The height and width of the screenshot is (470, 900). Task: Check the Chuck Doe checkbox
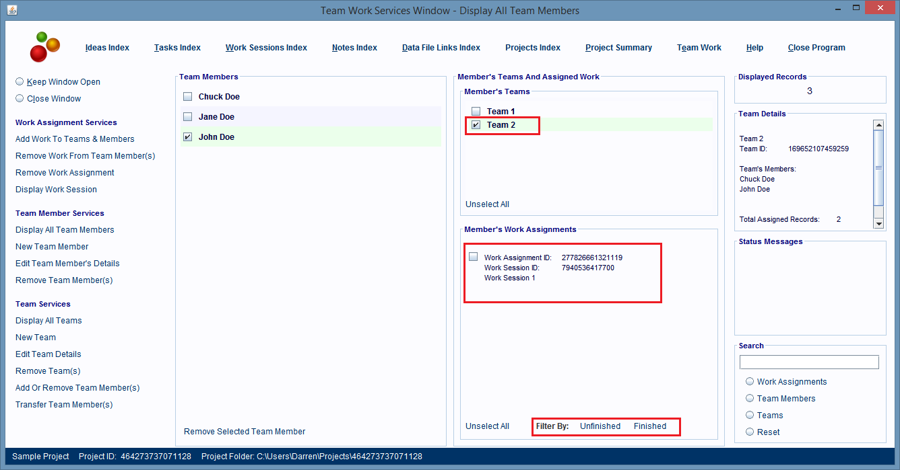point(188,97)
